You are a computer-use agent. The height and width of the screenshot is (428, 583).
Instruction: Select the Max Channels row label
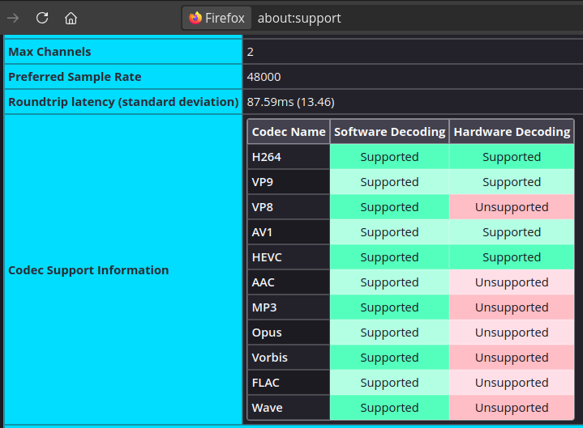(x=123, y=52)
